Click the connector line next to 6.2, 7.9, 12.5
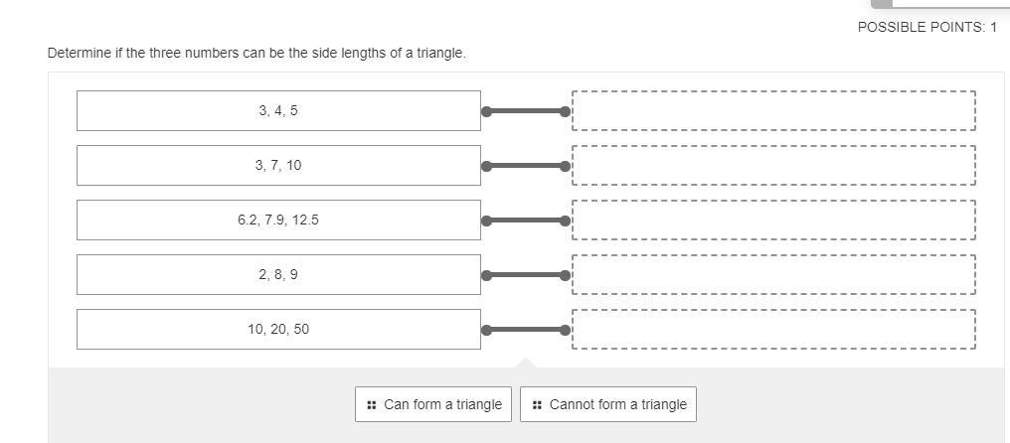Image resolution: width=1010 pixels, height=443 pixels. pos(526,221)
